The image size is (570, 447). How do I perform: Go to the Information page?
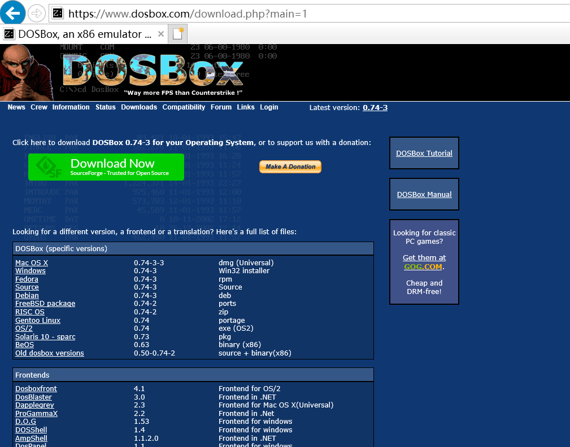(71, 107)
